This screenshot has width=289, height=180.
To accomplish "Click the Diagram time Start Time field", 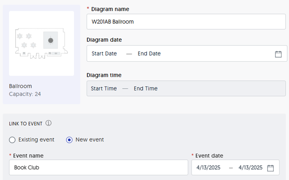I will 104,89.
